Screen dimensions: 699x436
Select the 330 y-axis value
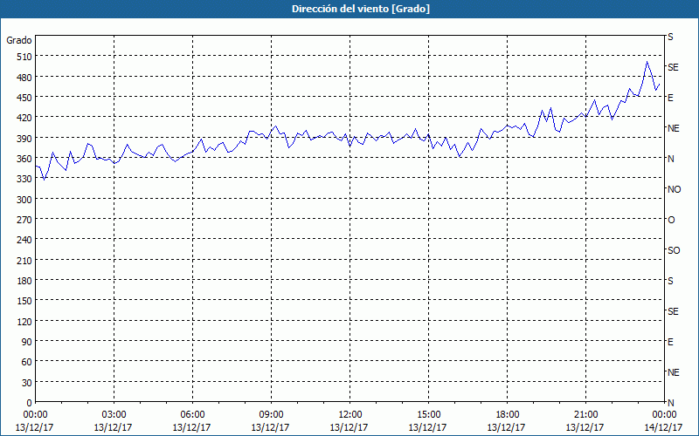(x=24, y=179)
